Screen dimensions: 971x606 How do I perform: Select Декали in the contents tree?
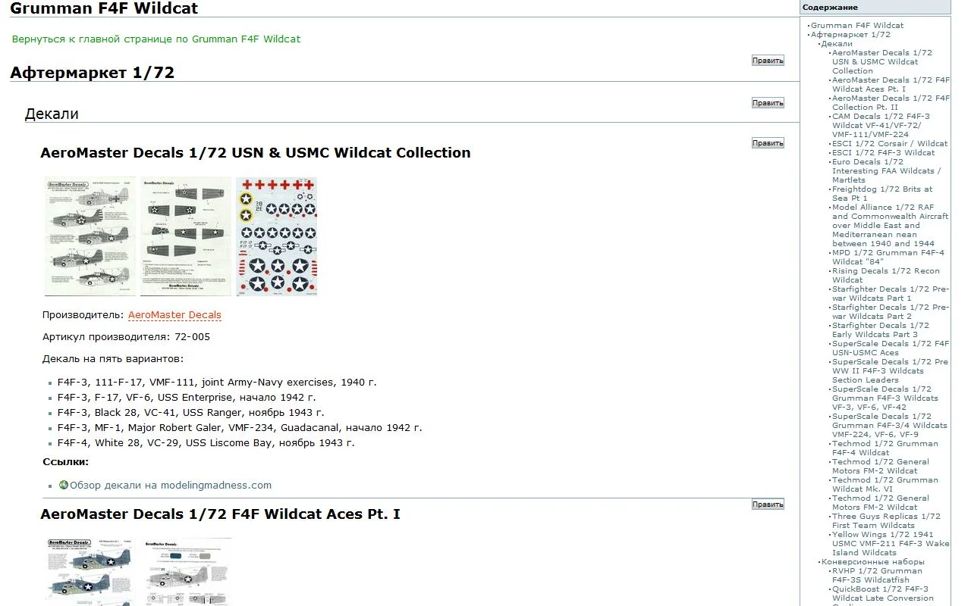coord(837,44)
